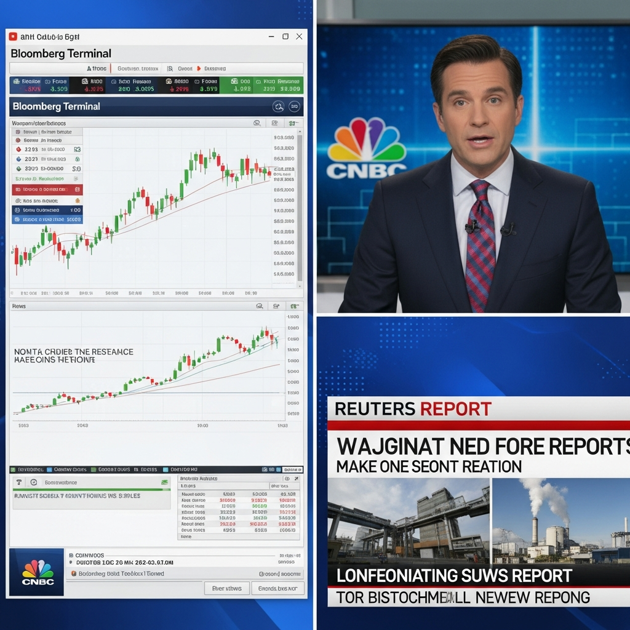Click the magnifier icon above the upper candlestick chart

click(x=257, y=123)
